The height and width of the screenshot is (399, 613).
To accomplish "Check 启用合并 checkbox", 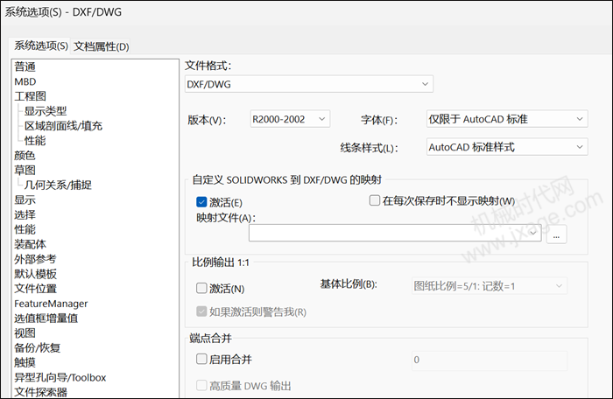I will coord(201,359).
